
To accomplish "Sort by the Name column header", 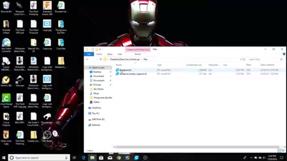I will 119,65.
